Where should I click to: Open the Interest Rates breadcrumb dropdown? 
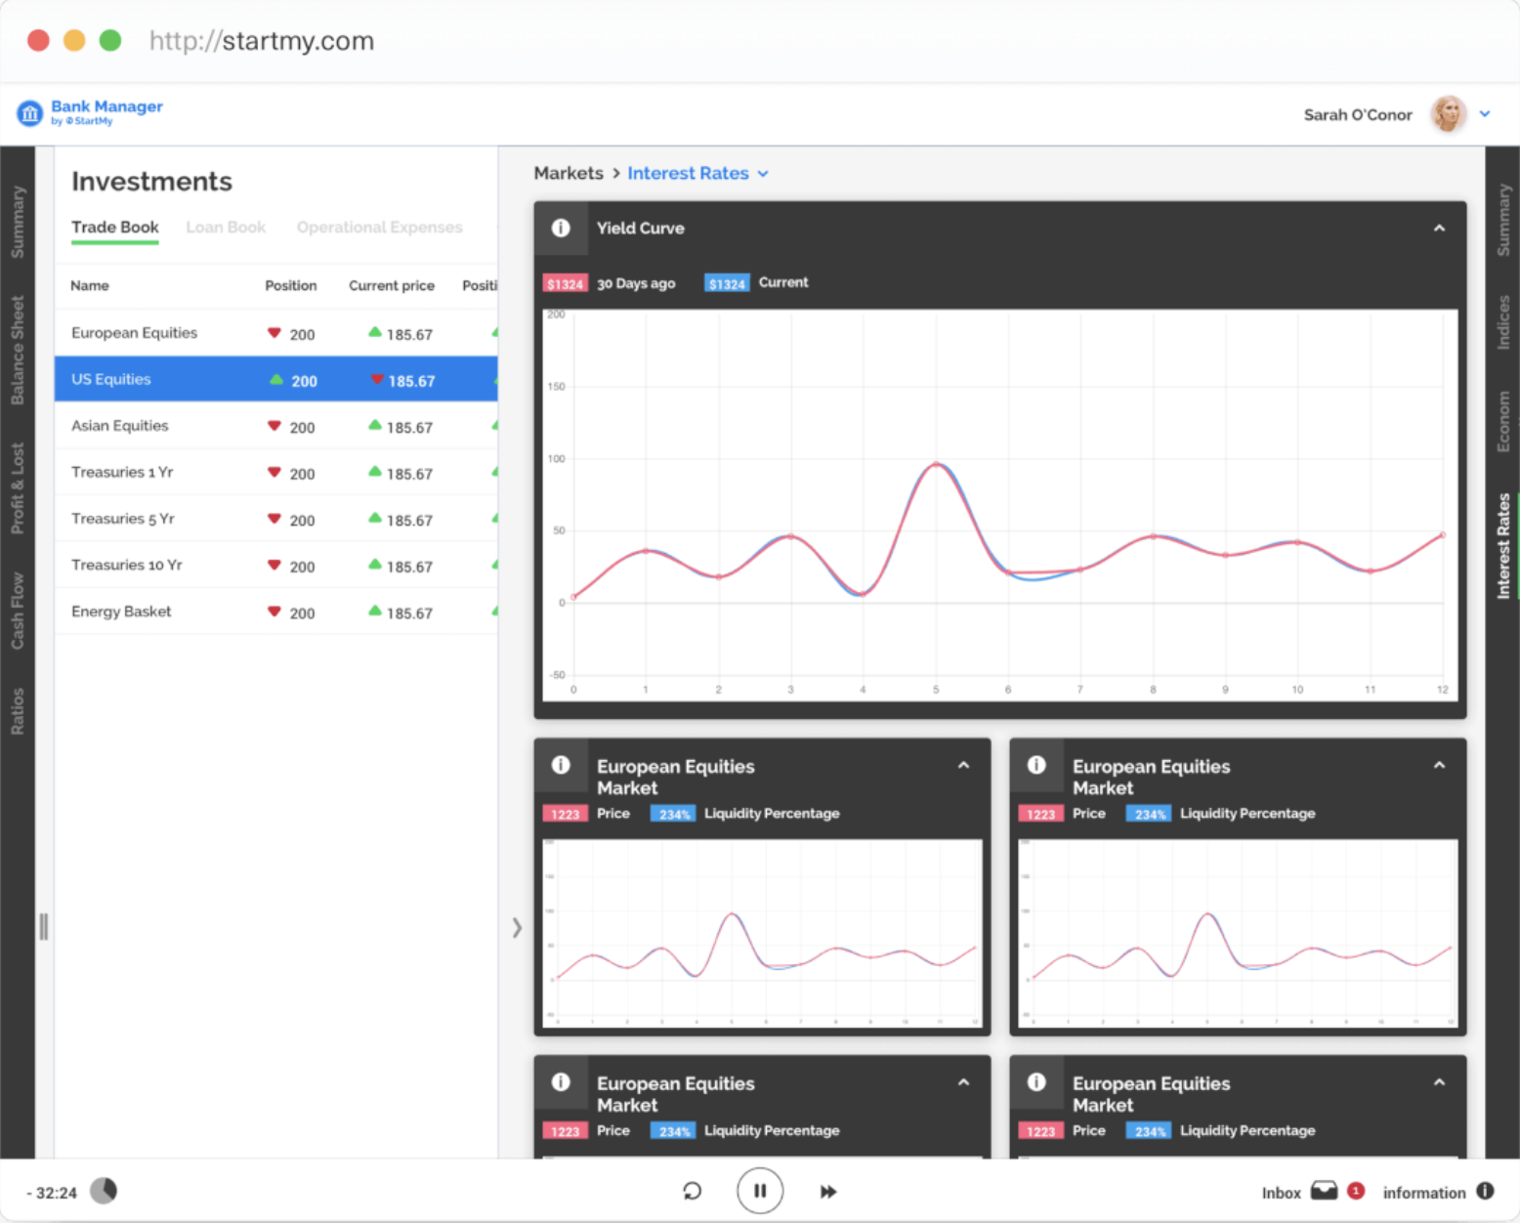(x=698, y=173)
